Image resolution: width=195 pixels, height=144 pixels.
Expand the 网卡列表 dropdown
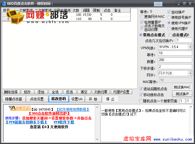point(190,73)
